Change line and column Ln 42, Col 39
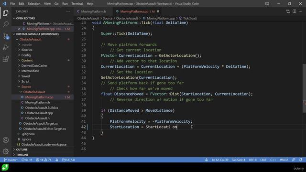 tap(220, 160)
